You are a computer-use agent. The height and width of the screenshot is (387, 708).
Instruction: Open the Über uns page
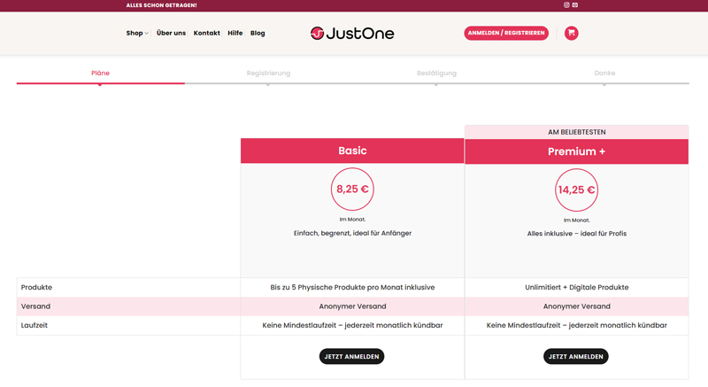[x=171, y=33]
